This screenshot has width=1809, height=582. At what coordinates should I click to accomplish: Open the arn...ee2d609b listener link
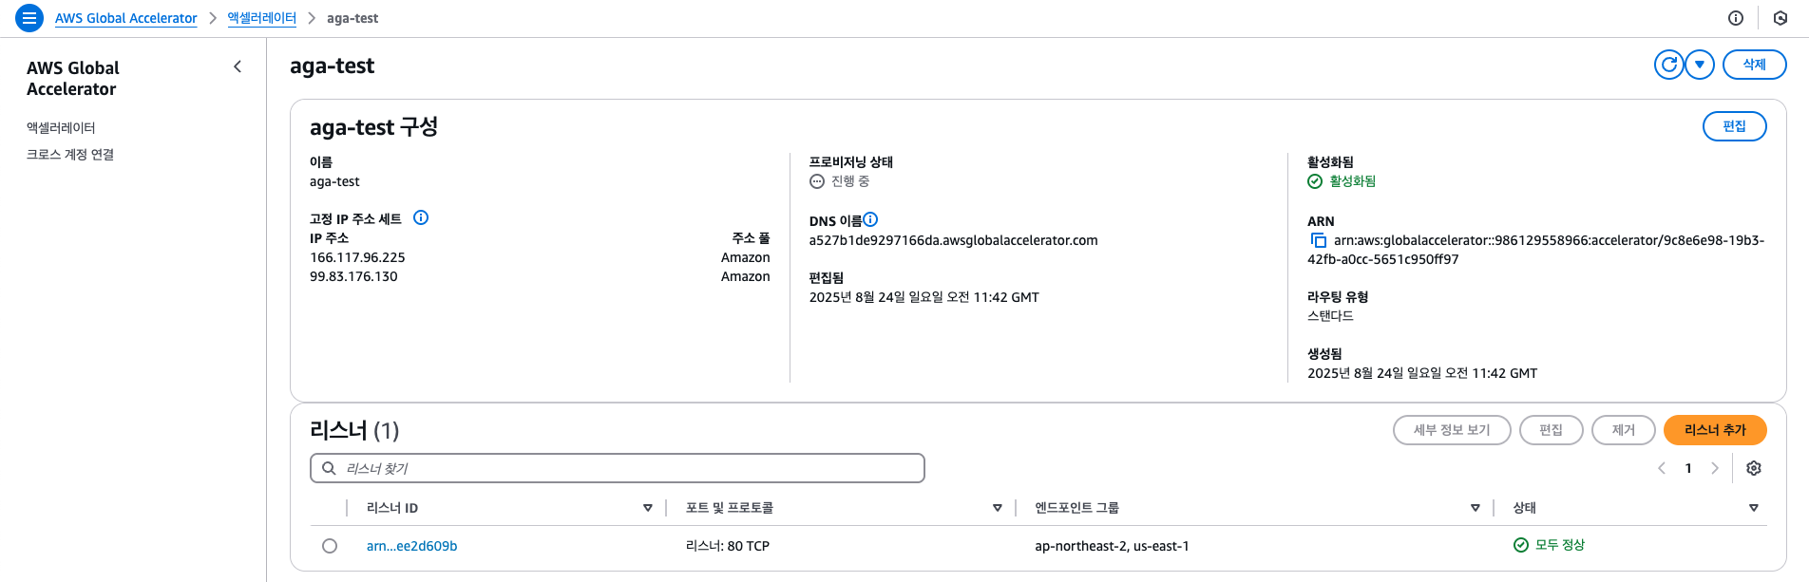411,546
